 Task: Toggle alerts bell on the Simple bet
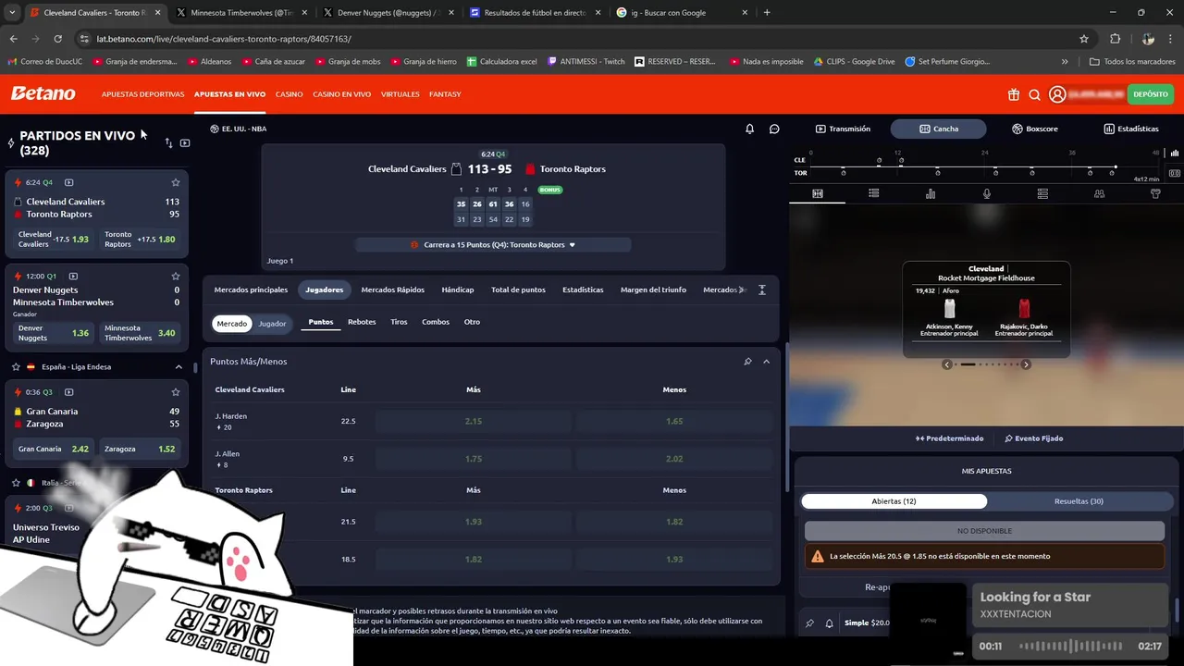click(829, 623)
